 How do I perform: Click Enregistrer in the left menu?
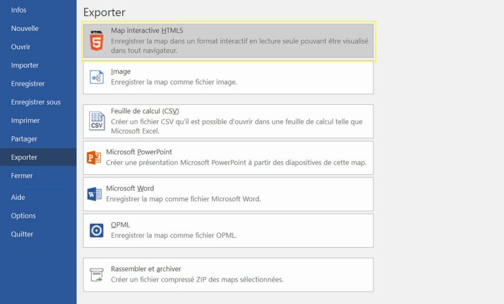(28, 83)
